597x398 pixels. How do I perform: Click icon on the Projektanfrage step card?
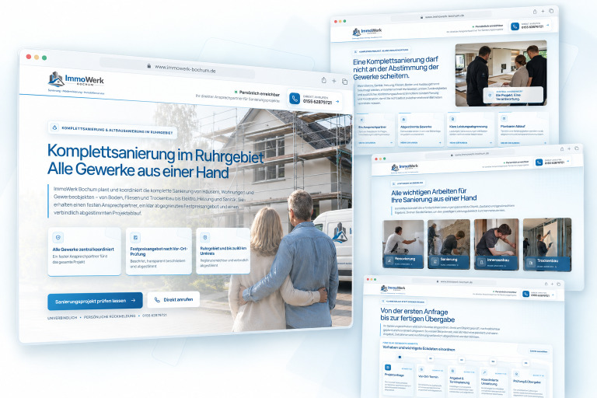coord(388,368)
